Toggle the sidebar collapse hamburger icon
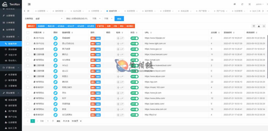This screenshot has width=268, height=131. pos(29,4)
